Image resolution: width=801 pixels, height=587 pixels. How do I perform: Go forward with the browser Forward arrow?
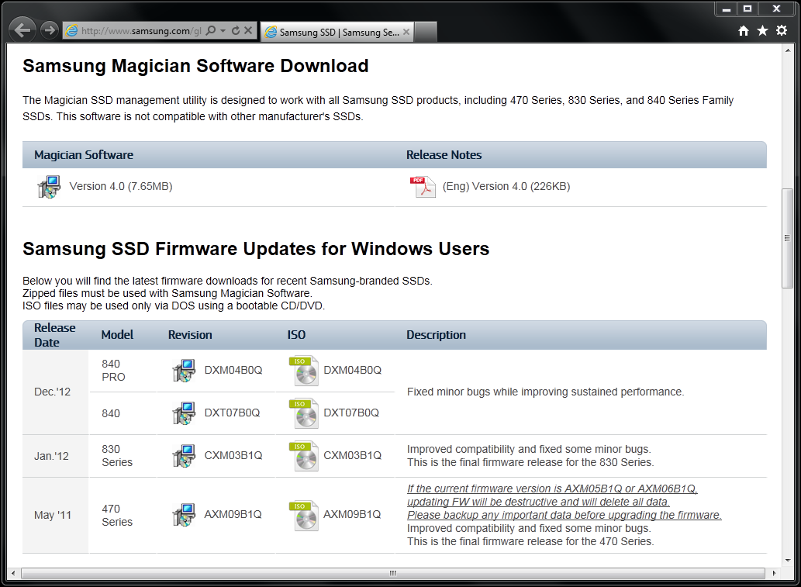point(50,31)
